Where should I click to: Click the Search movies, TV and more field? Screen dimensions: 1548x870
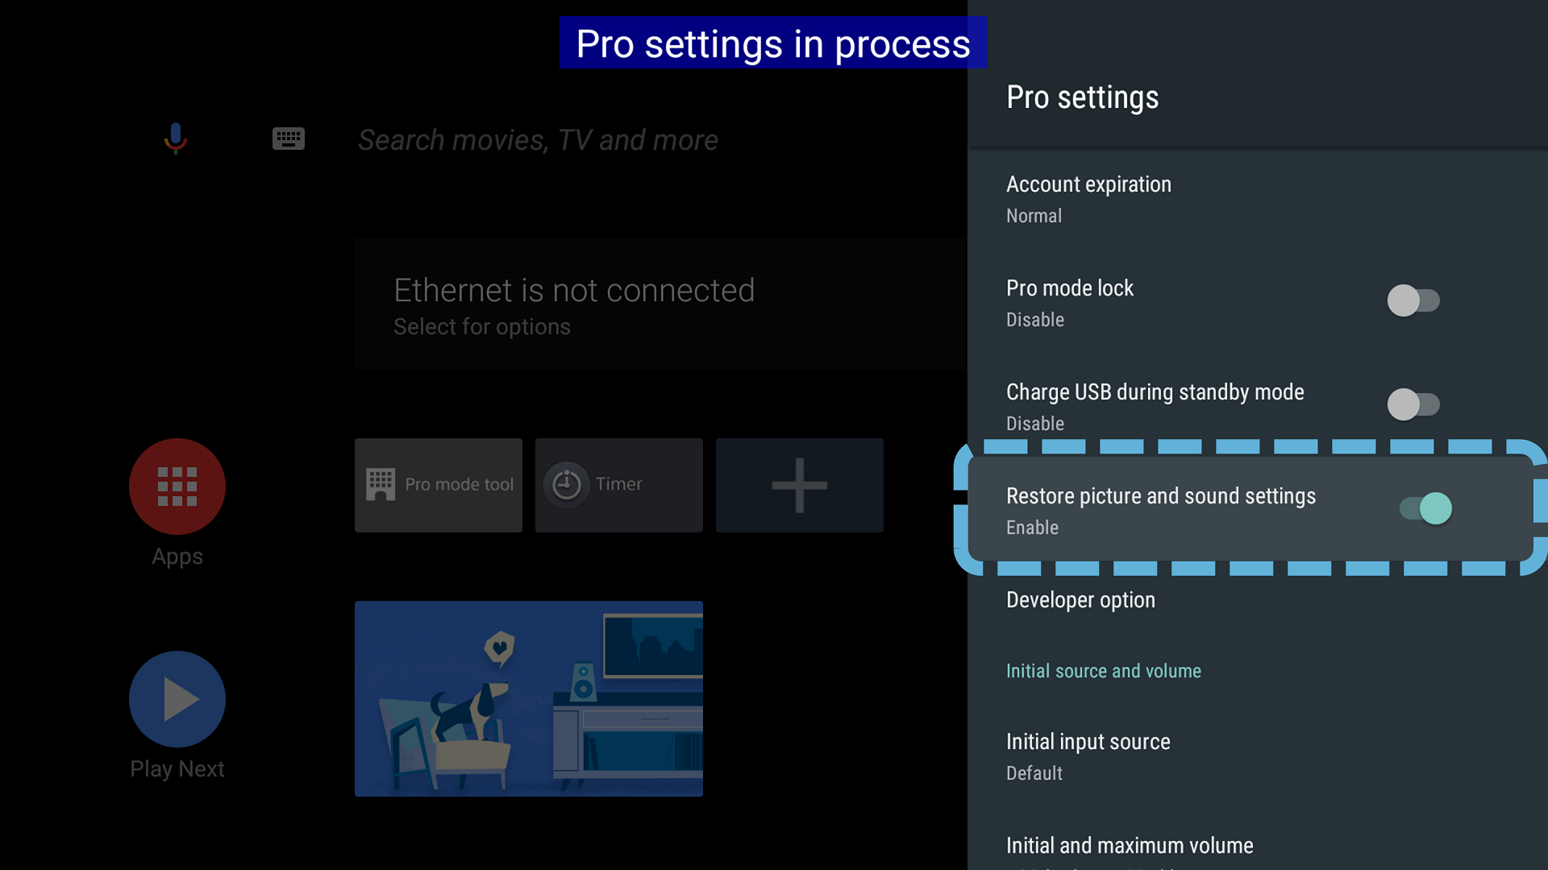coord(538,140)
